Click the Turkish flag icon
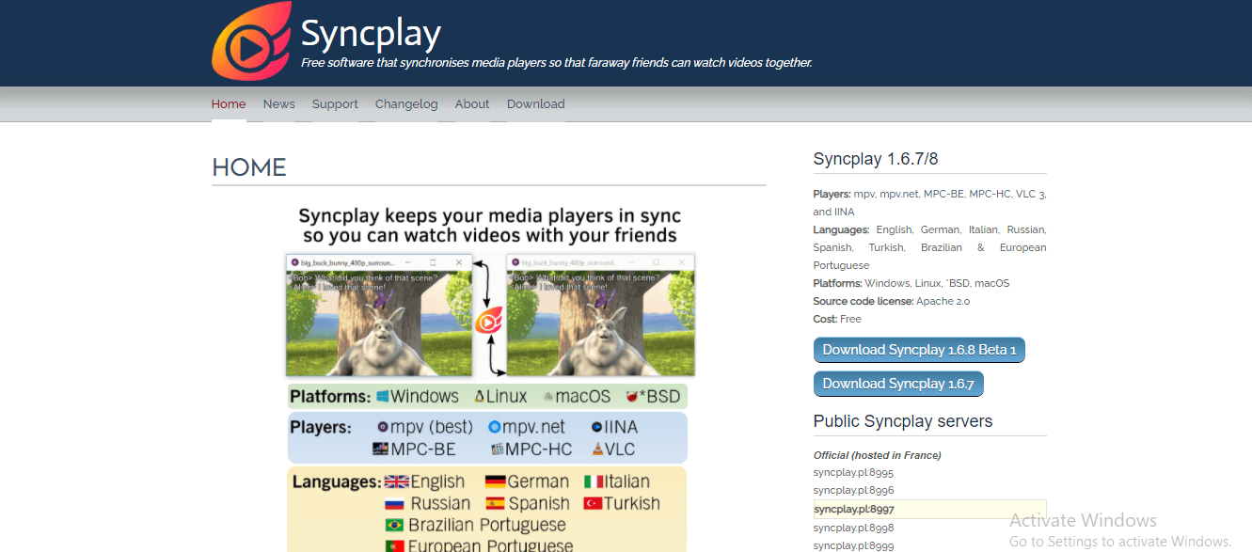Image resolution: width=1252 pixels, height=552 pixels. pos(594,503)
